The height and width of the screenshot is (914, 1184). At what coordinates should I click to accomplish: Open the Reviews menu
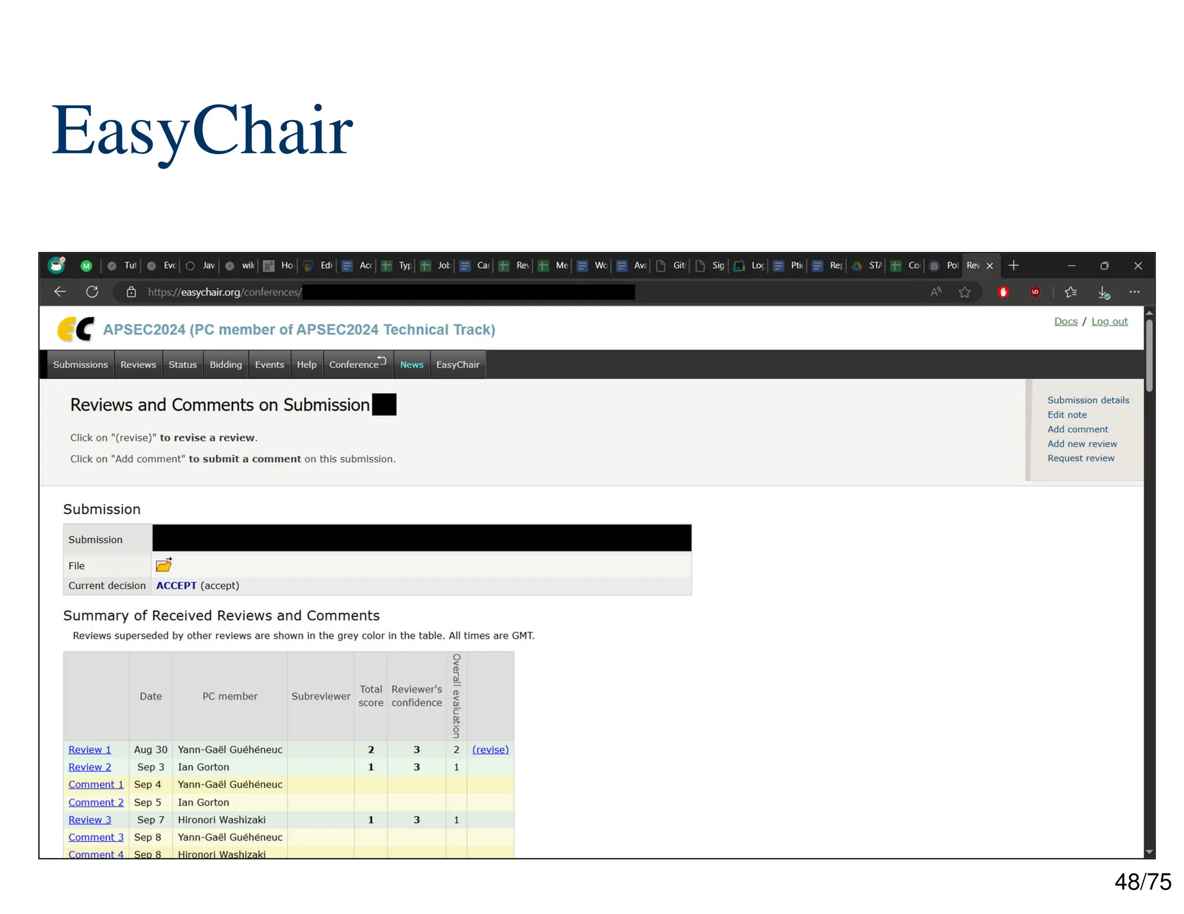point(138,365)
